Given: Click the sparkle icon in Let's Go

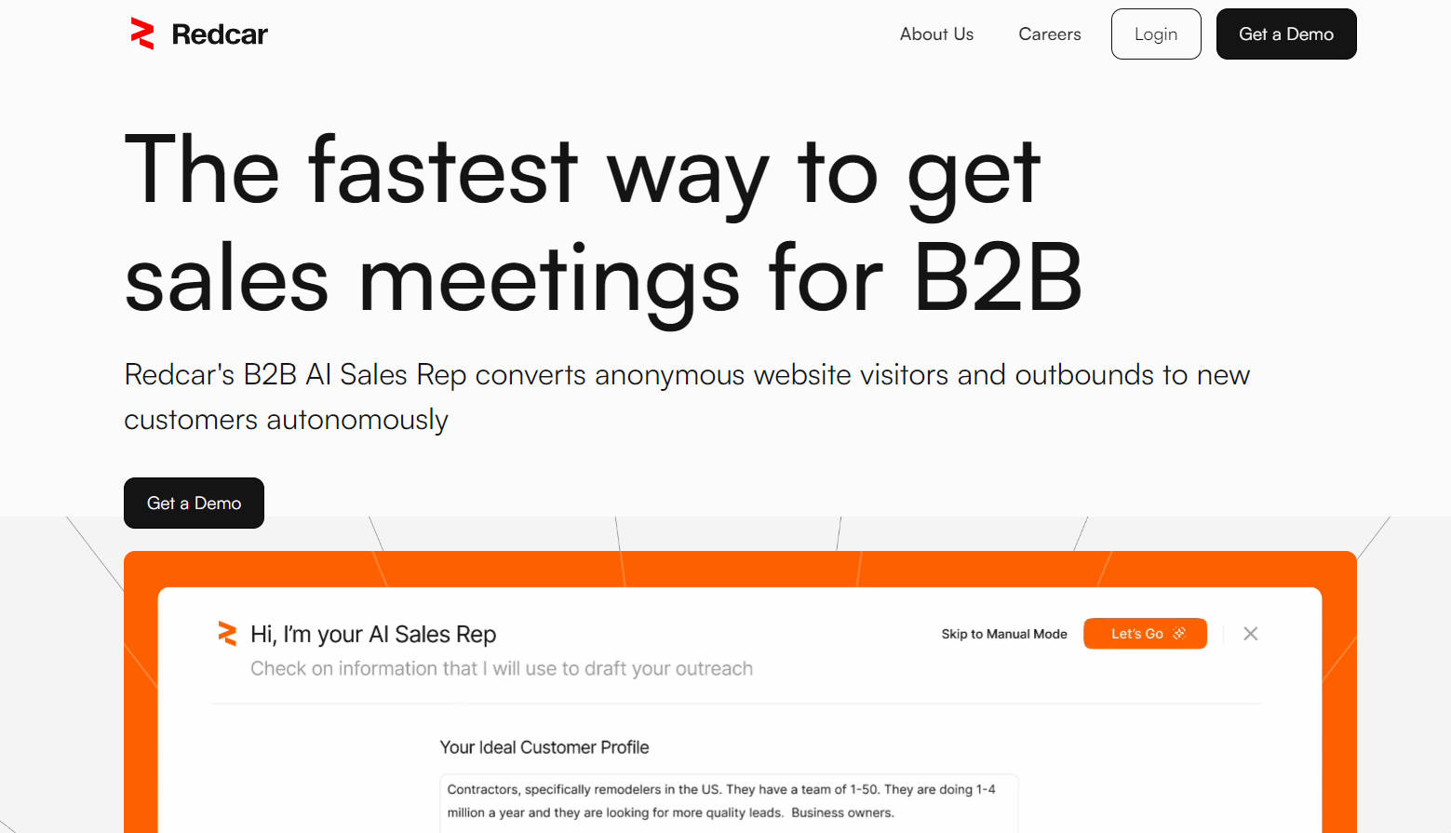Looking at the screenshot, I should (1179, 634).
